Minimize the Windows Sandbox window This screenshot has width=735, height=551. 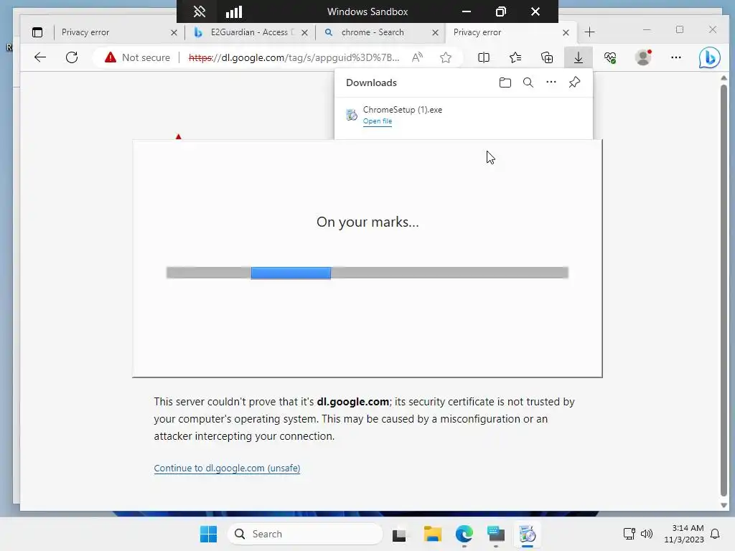click(x=467, y=11)
